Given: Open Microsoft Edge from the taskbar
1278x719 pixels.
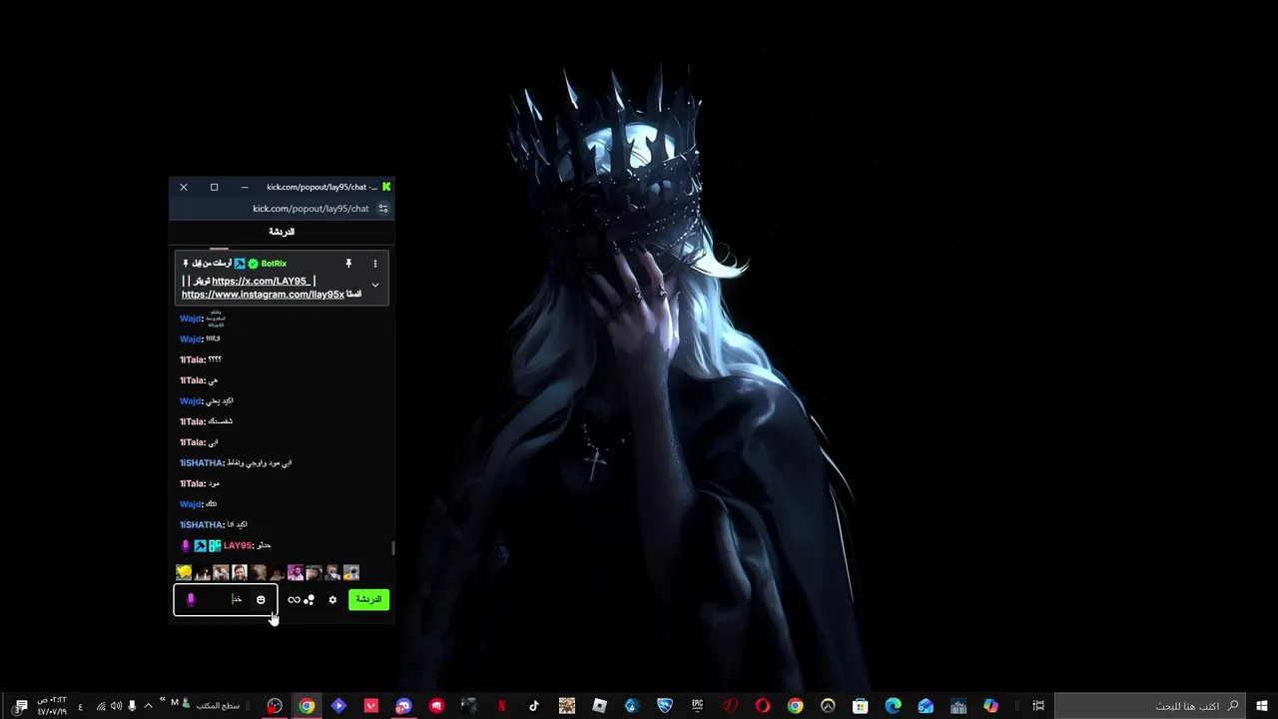Looking at the screenshot, I should point(893,706).
